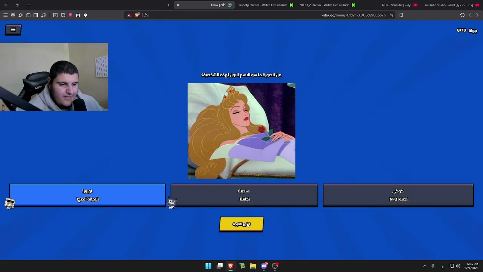Click the Sleeping Beauty question image
The height and width of the screenshot is (272, 483).
pyautogui.click(x=241, y=131)
